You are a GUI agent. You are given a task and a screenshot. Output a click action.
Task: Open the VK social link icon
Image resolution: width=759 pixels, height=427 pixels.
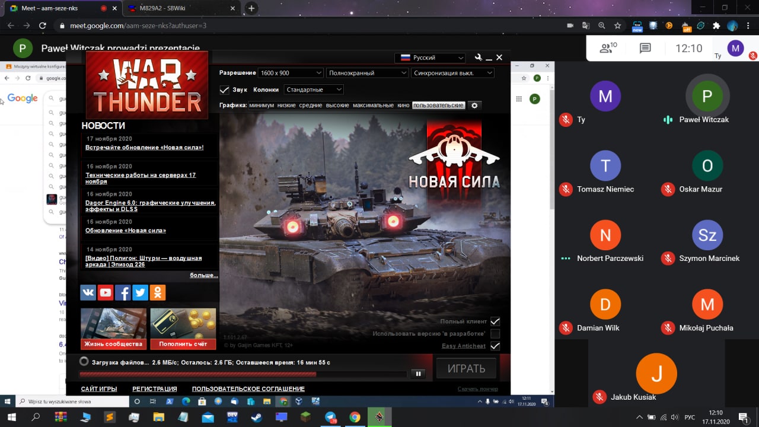pyautogui.click(x=88, y=292)
